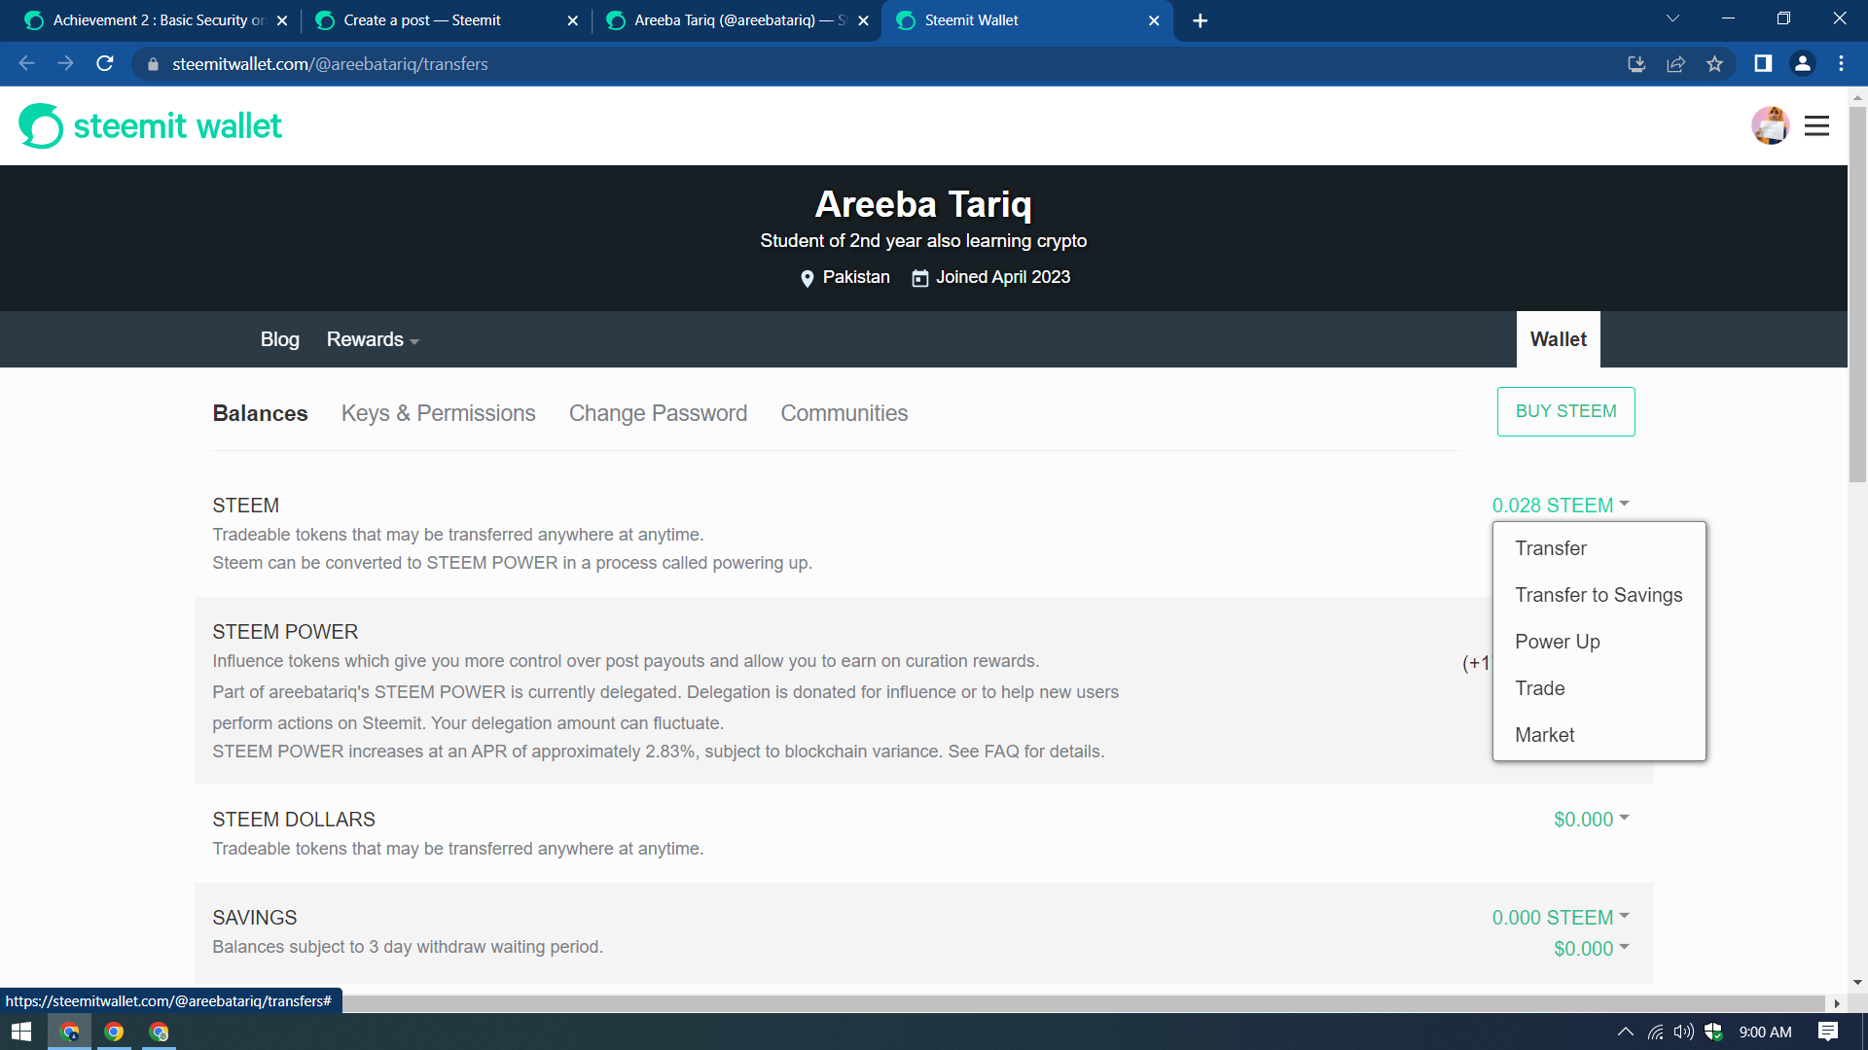The width and height of the screenshot is (1868, 1050).
Task: Click the second Chrome taskbar icon
Action: coord(114,1032)
